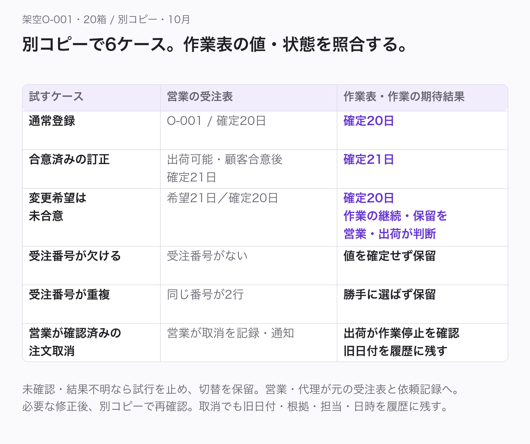Viewport: 530px width, 444px height.
Task: Click the result 値を確定せず保留
Action: click(x=390, y=256)
